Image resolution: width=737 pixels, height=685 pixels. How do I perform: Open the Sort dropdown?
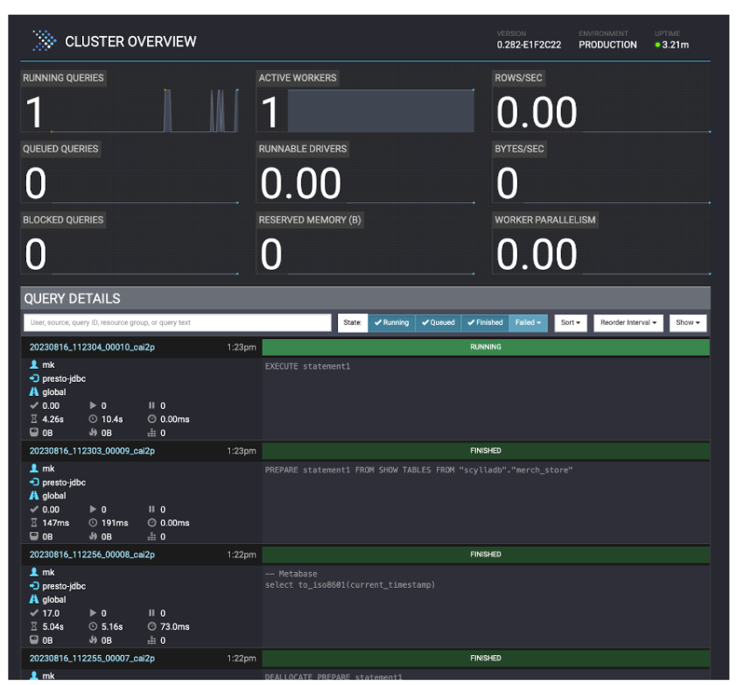click(x=571, y=322)
